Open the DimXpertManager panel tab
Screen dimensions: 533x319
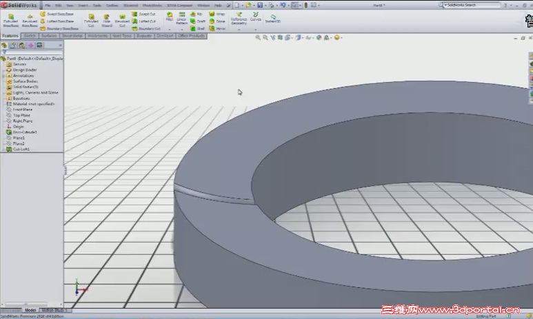pos(30,45)
